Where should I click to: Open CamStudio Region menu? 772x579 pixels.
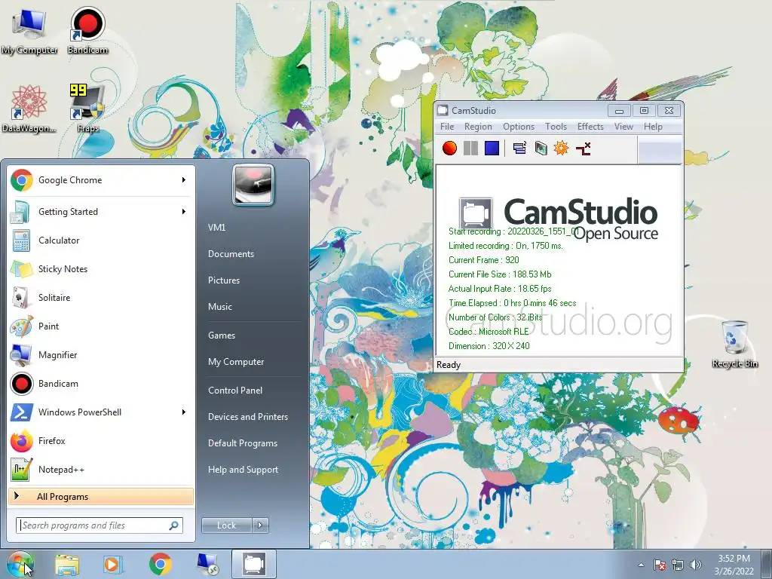click(x=478, y=127)
